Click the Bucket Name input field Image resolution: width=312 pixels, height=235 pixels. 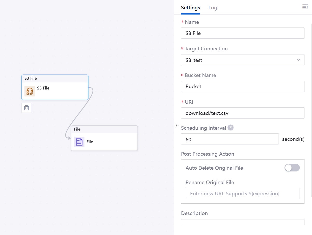tap(242, 86)
